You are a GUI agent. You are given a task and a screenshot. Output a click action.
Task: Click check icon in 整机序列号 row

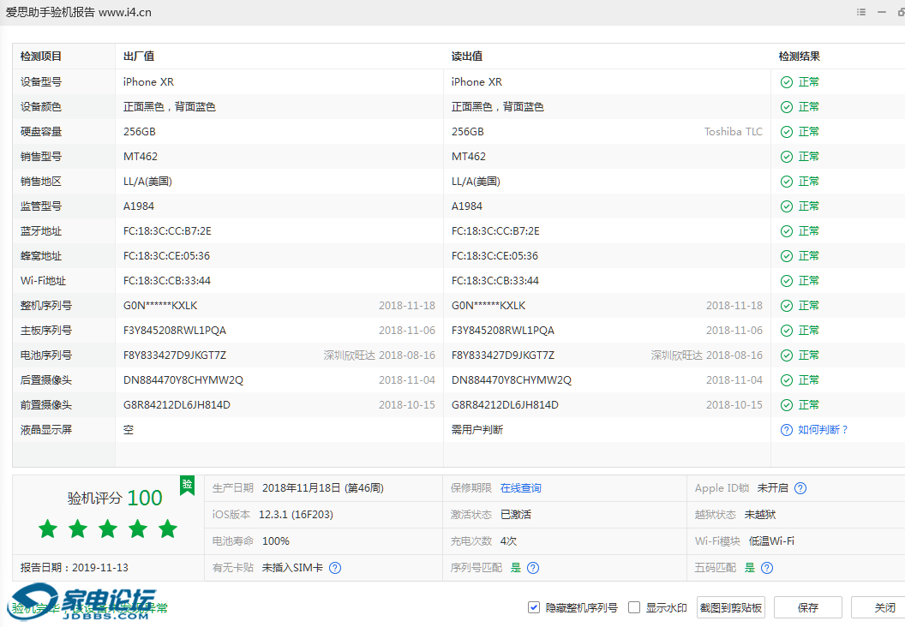coord(786,306)
